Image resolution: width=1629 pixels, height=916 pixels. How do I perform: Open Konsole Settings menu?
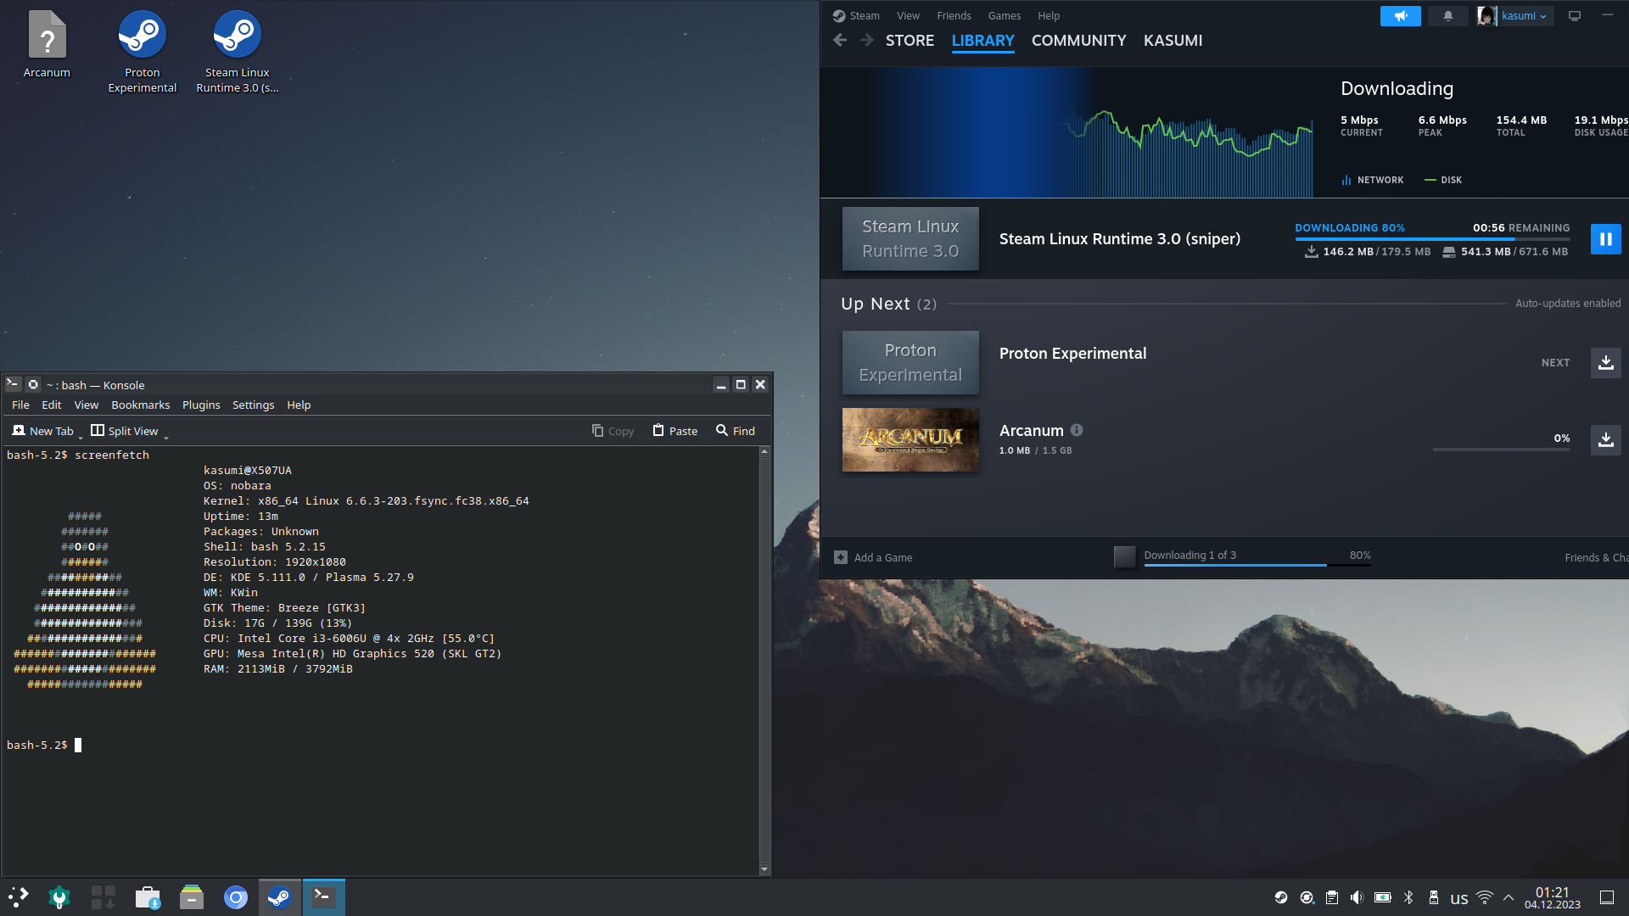point(253,405)
